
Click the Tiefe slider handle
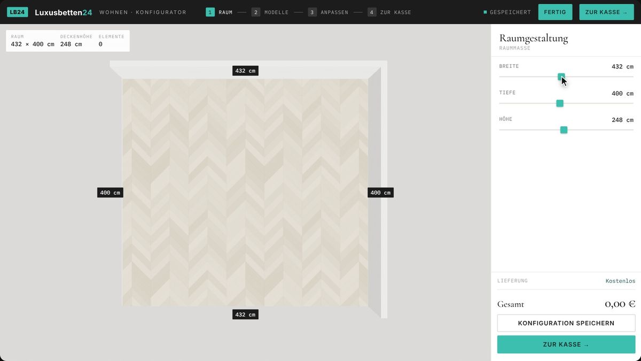click(560, 103)
